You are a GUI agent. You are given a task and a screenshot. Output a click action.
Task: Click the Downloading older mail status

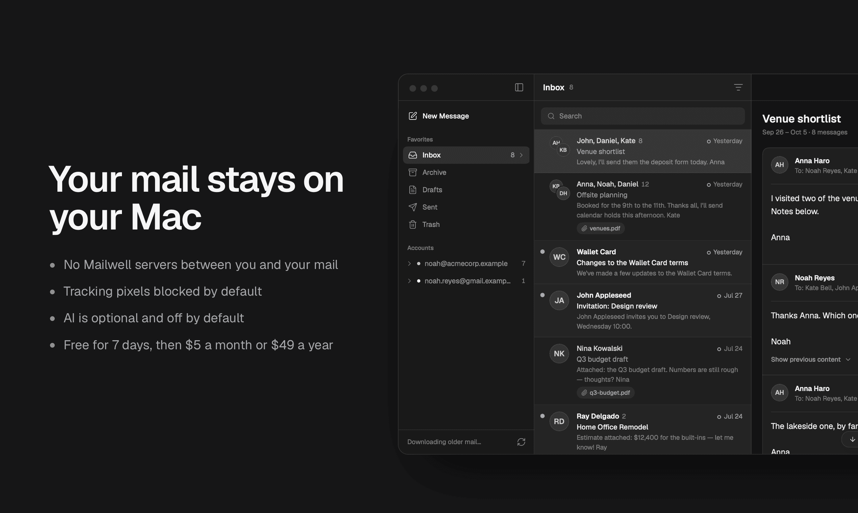(444, 442)
